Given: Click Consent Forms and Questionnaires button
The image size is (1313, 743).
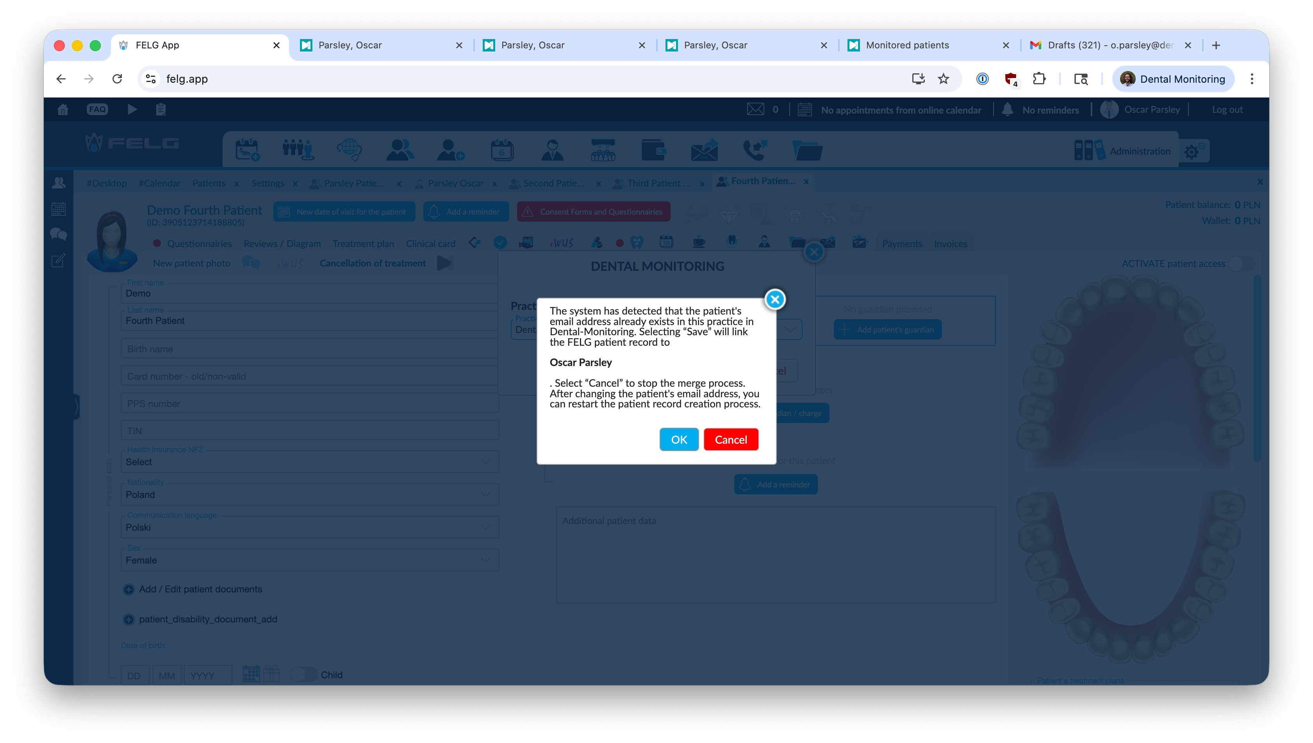Looking at the screenshot, I should point(594,212).
